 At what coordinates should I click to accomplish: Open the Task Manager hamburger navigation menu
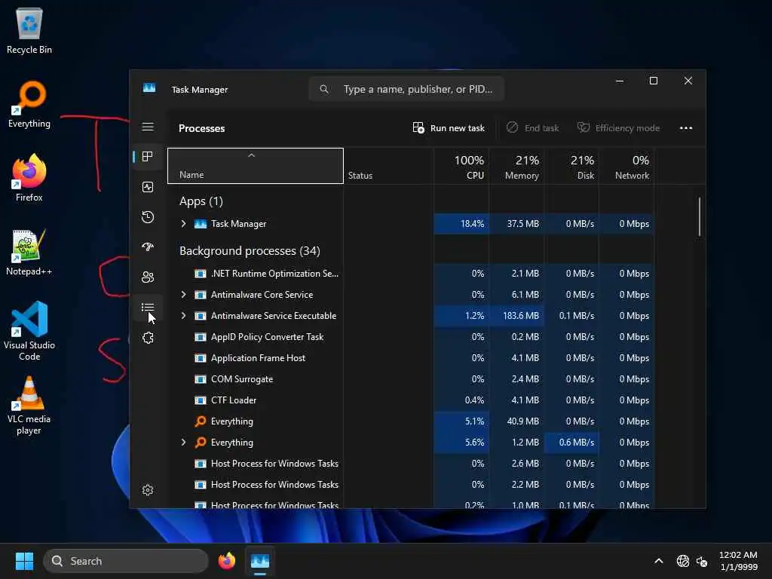pyautogui.click(x=148, y=127)
